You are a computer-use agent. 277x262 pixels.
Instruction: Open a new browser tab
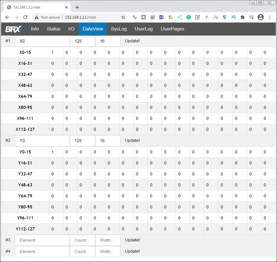point(77,7)
